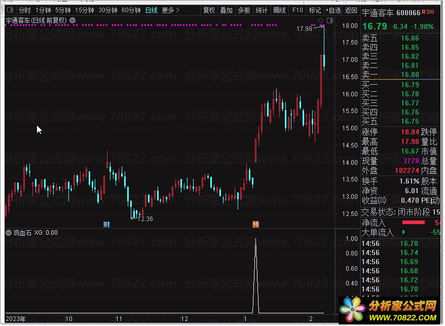Viewport: 445px width, 326px height.
Task: Click the 返回 back button
Action: pyautogui.click(x=351, y=11)
